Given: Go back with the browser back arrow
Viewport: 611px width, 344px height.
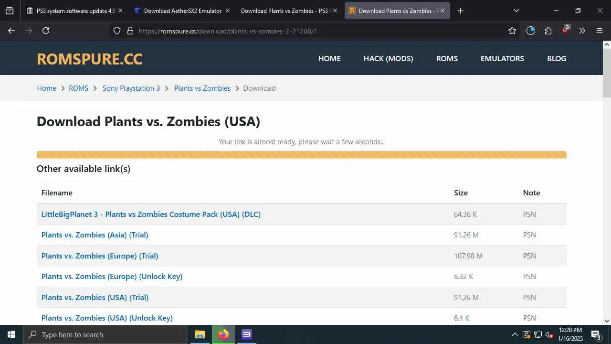Looking at the screenshot, I should [11, 31].
